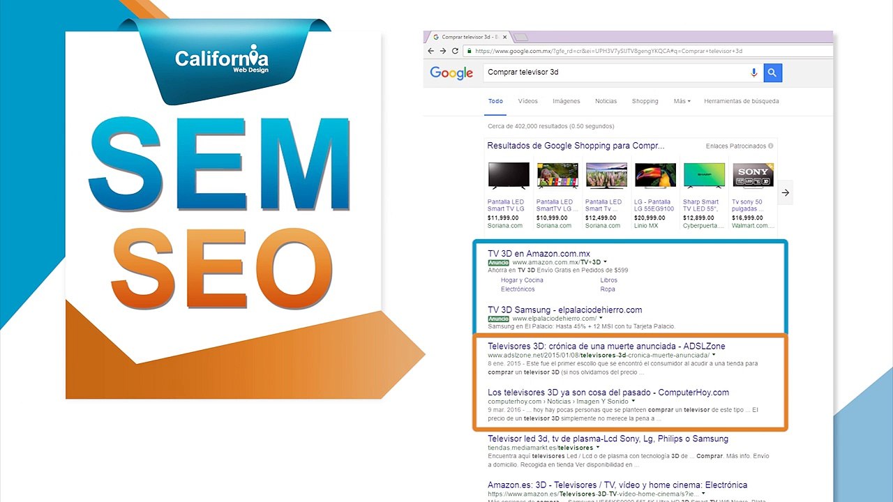The image size is (893, 502).
Task: Open the 'Libros' sitelink
Action: (608, 280)
